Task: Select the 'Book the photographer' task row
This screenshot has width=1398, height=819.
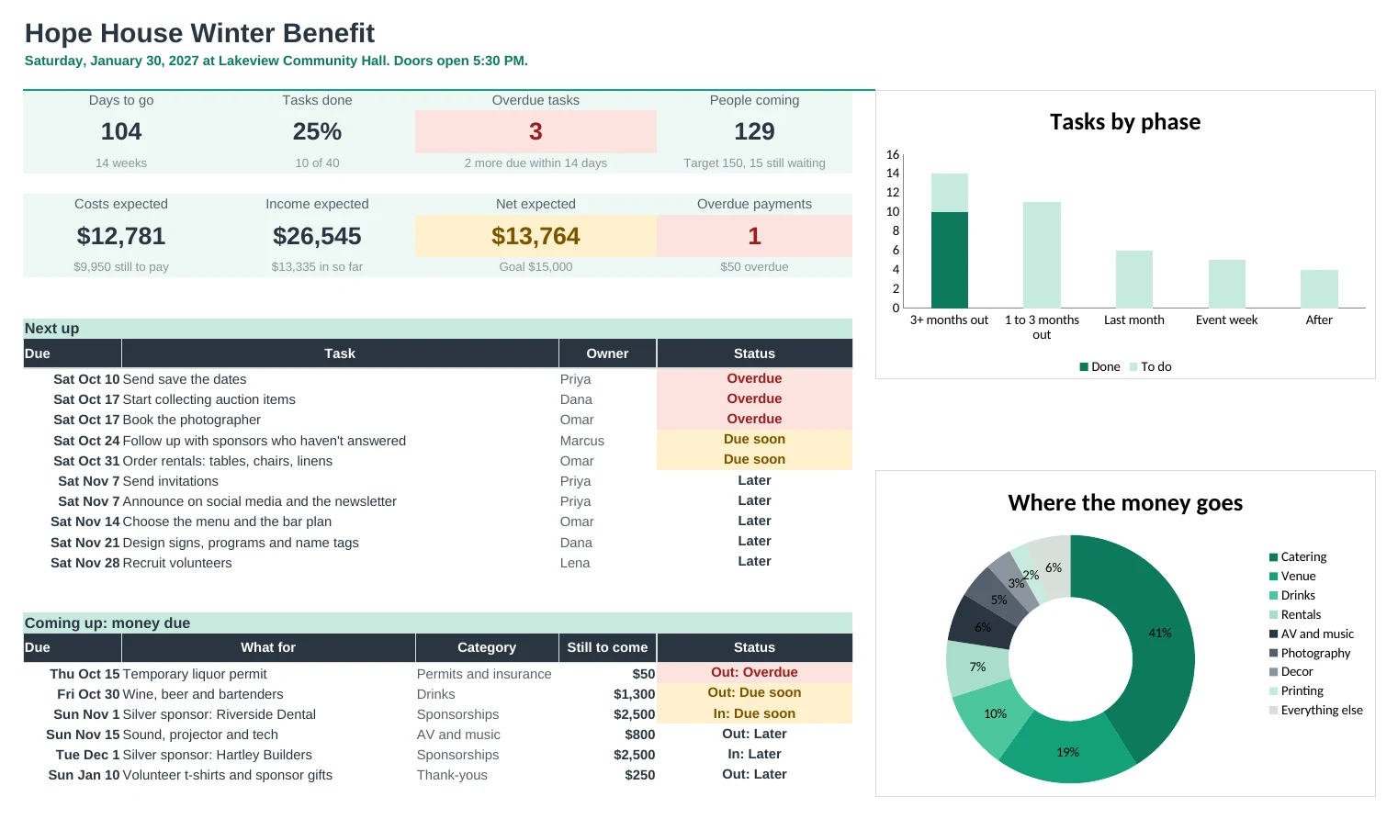Action: click(437, 420)
